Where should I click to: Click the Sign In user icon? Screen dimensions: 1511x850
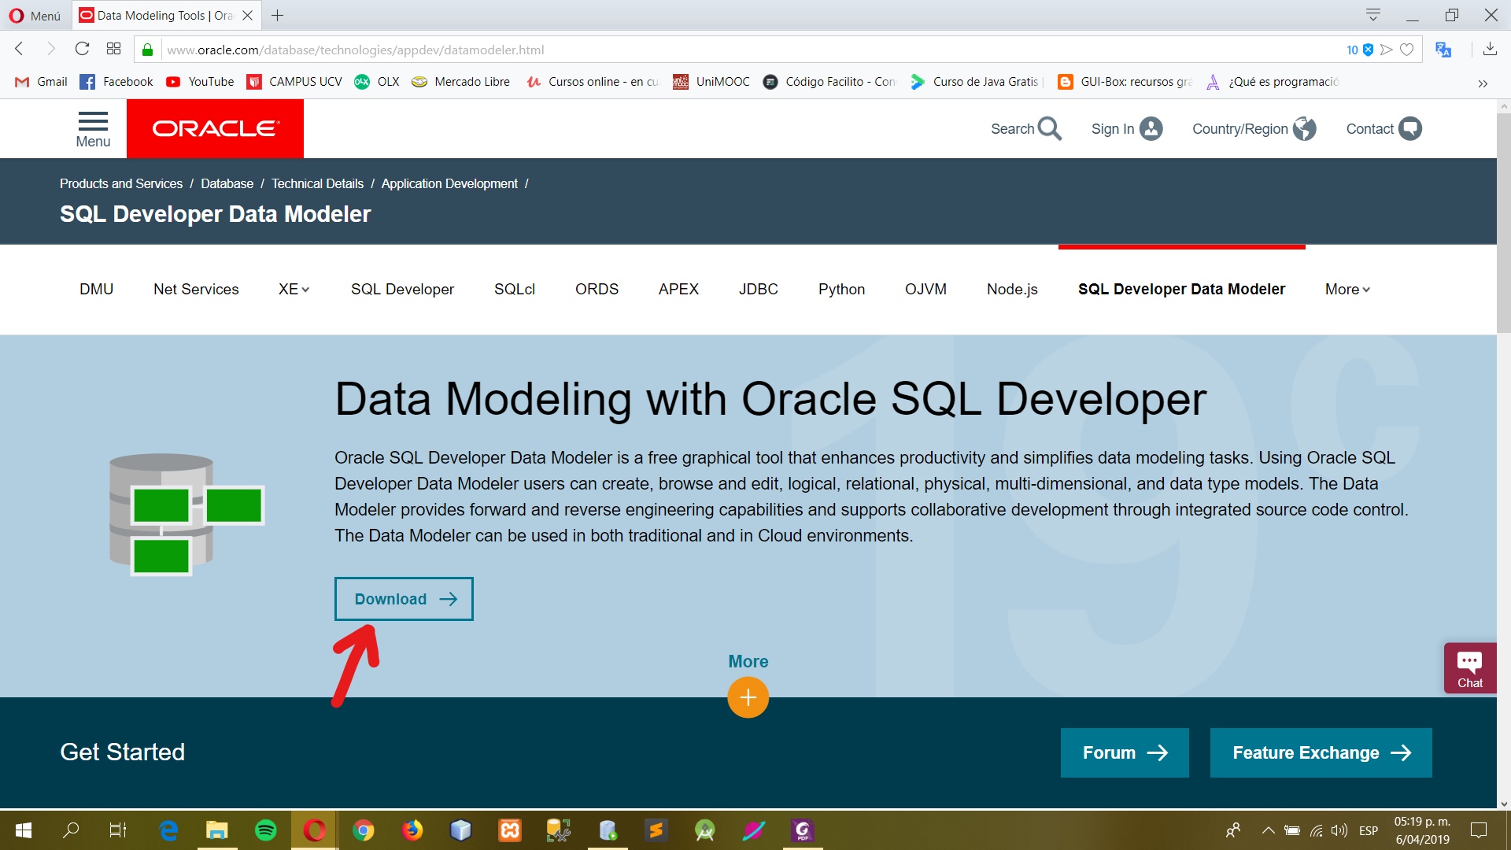[x=1151, y=128]
